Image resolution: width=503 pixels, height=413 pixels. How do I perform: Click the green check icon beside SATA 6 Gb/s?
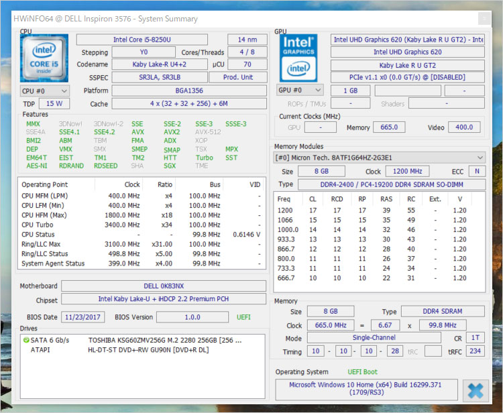(26, 340)
